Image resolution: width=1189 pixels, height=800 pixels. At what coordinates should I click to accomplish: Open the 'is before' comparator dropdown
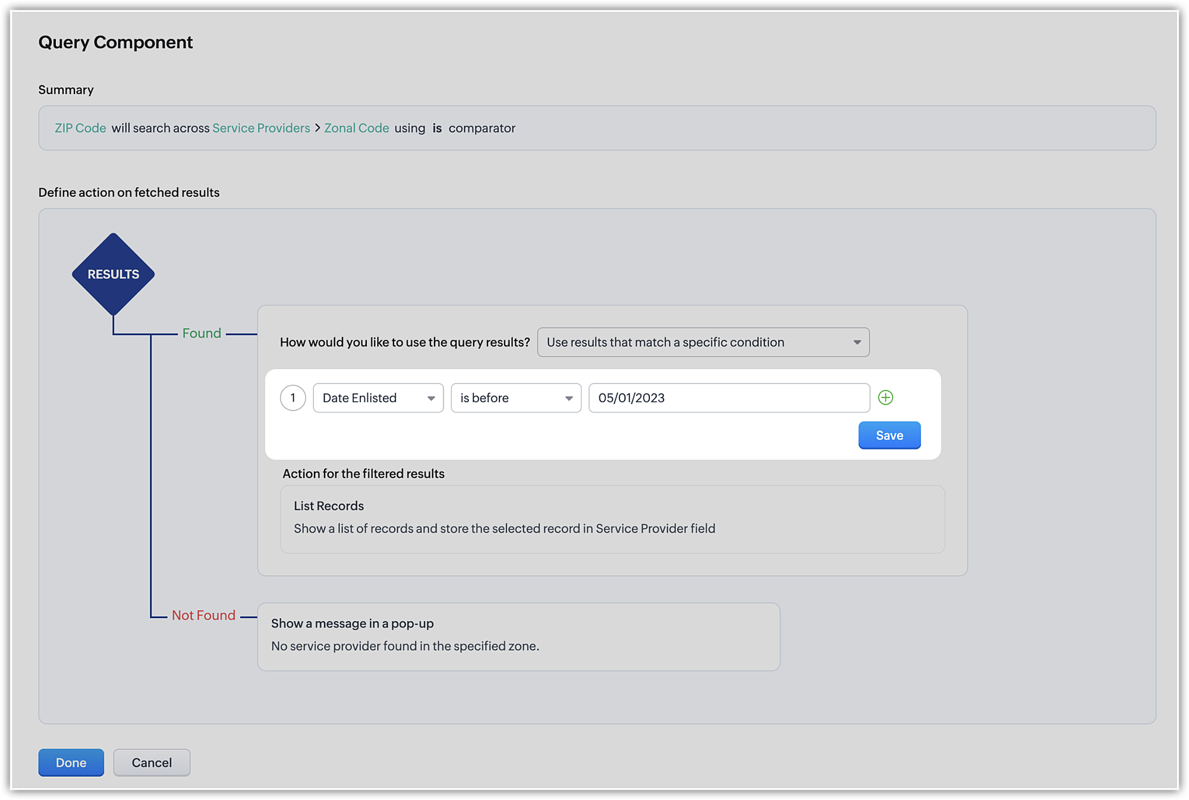(x=515, y=398)
